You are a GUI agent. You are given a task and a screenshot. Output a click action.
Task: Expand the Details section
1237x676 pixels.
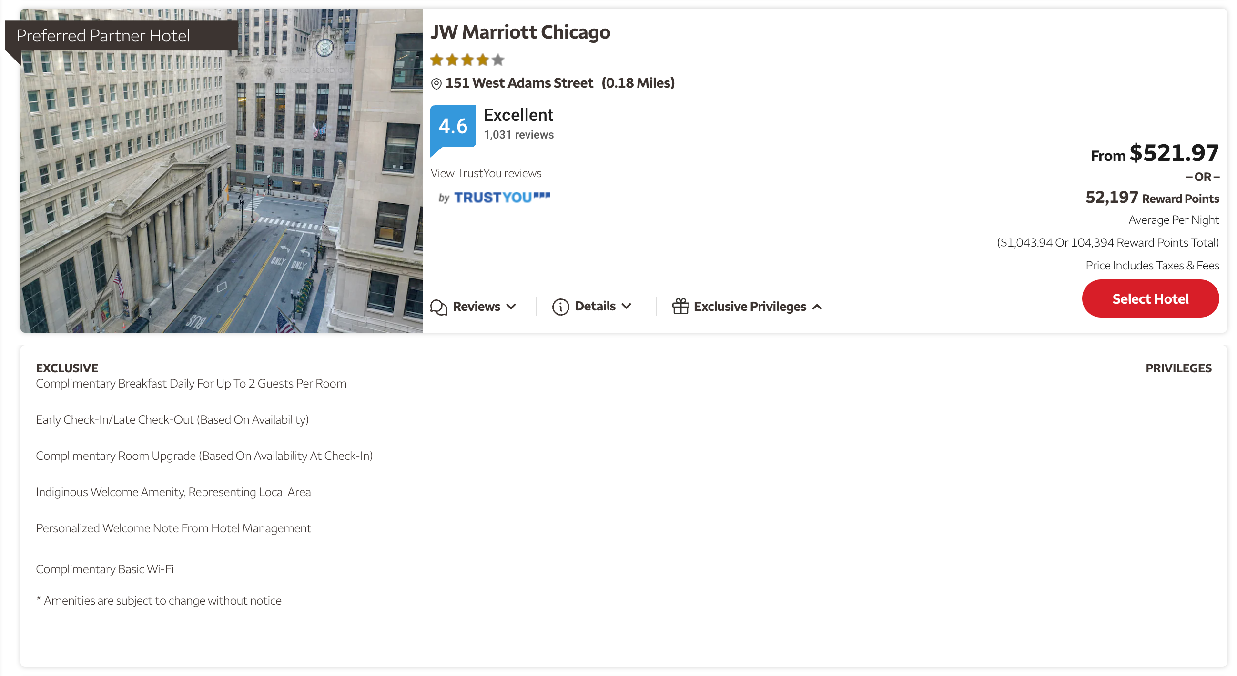[592, 307]
